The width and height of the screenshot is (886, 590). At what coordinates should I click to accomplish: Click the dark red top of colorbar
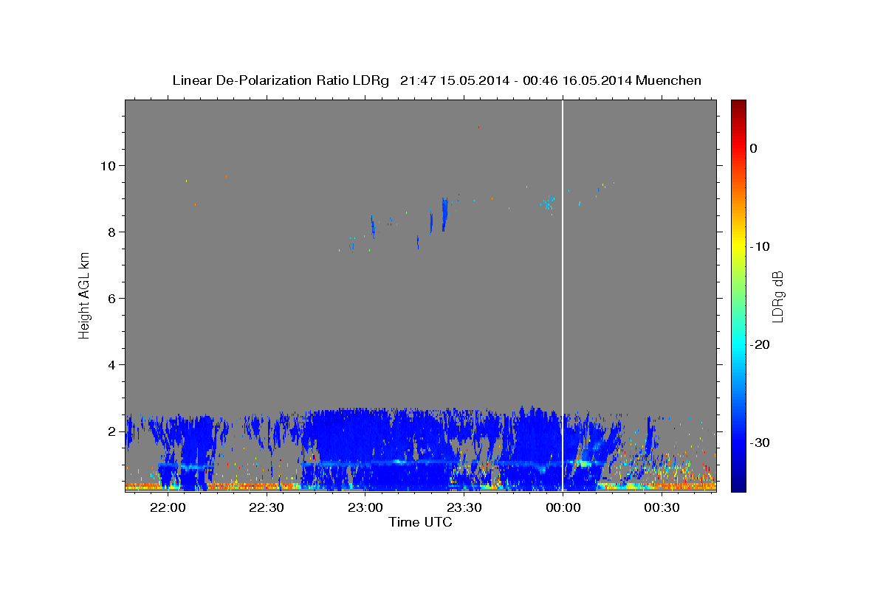[738, 104]
